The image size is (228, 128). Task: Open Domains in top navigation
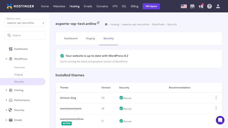[x=102, y=6]
